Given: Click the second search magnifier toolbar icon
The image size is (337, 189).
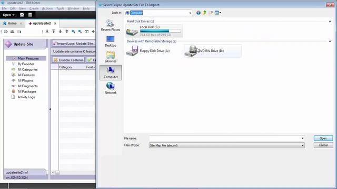Looking at the screenshot, I should 80,31.
